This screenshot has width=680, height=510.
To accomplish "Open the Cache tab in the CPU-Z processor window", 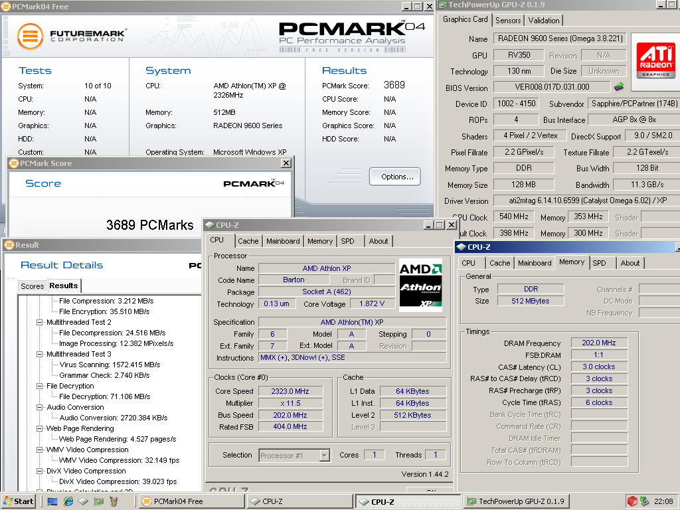I will (x=248, y=241).
